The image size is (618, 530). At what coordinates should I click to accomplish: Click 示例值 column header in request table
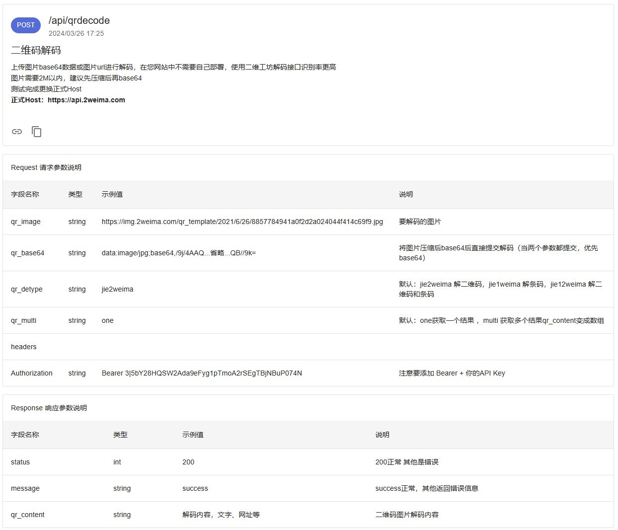[x=112, y=194]
